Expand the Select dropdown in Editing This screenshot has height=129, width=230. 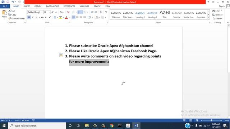pyautogui.click(x=217, y=19)
